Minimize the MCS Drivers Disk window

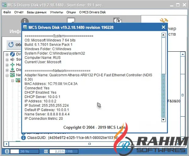(172, 5)
